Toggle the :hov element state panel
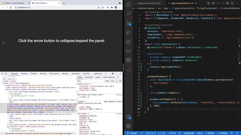The image size is (241, 135). [x=107, y=81]
